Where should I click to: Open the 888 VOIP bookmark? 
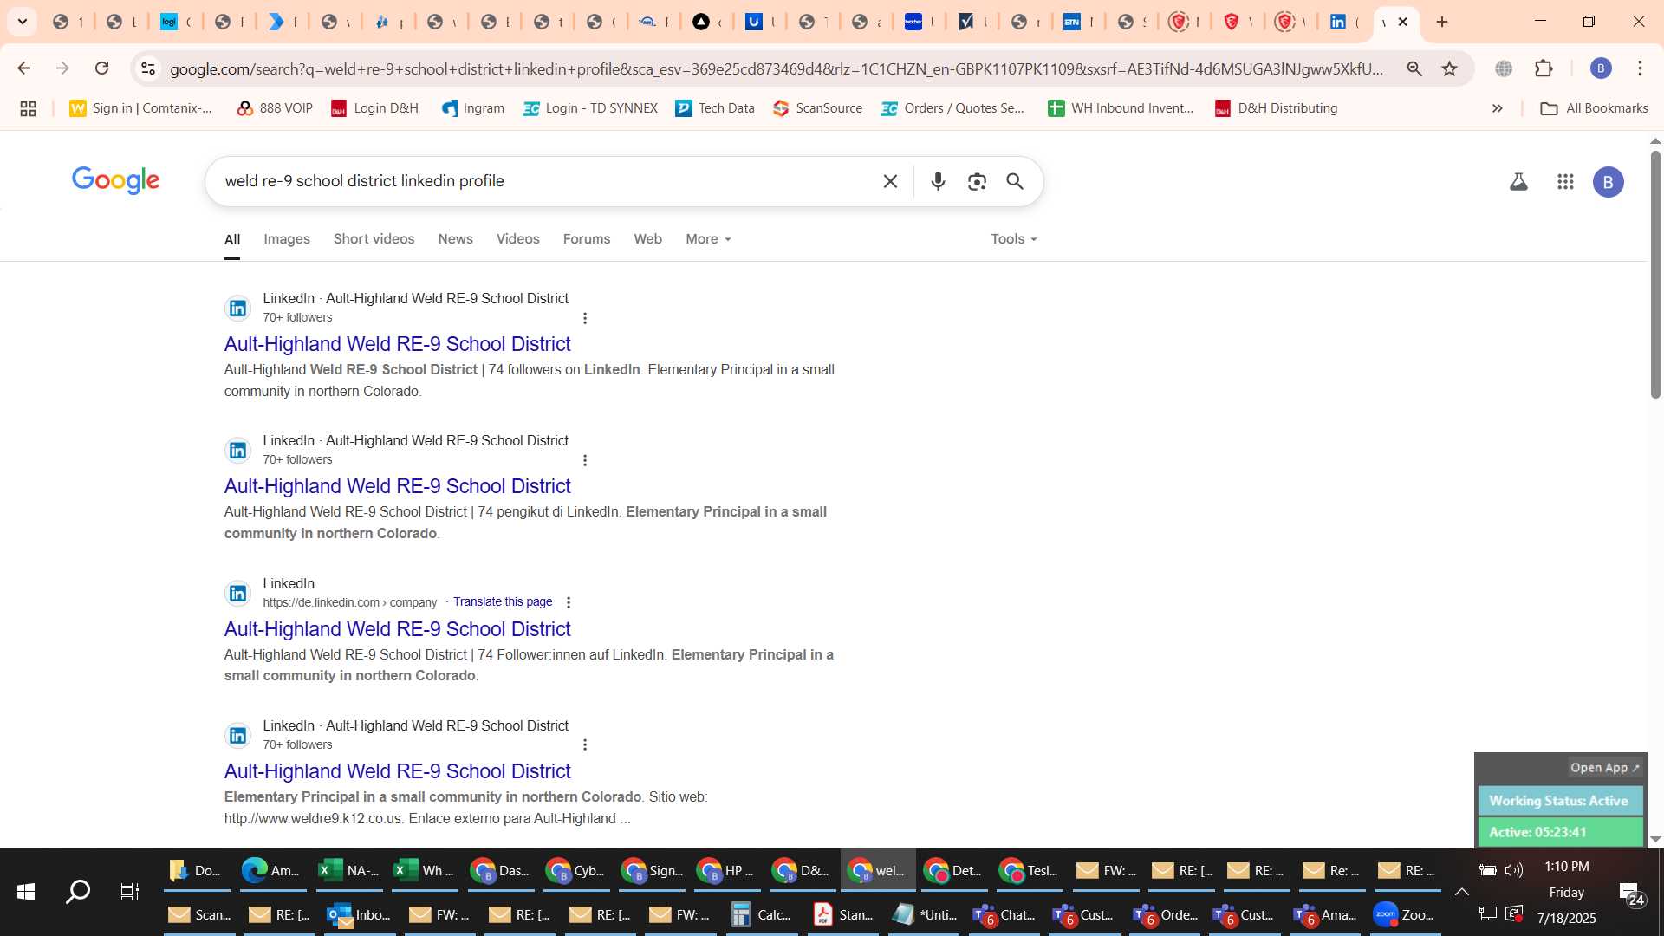[x=275, y=108]
